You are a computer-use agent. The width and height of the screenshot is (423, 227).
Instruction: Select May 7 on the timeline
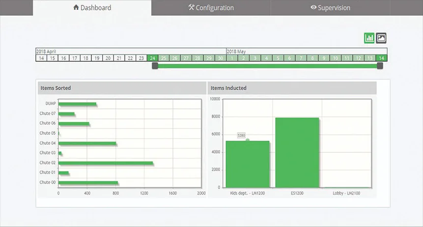tap(301, 58)
